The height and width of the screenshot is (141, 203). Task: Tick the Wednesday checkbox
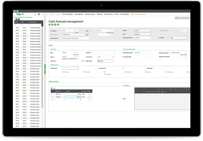[104, 72]
